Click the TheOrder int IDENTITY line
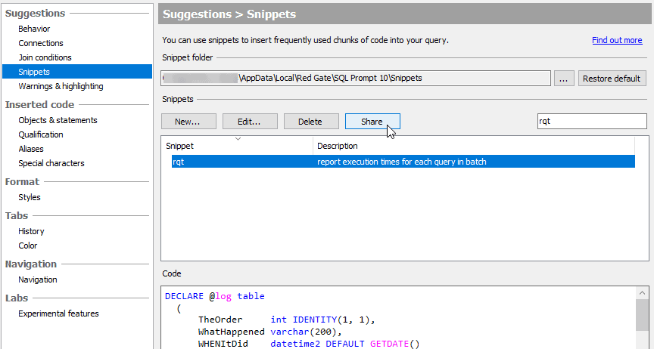Screen dimensions: 654x349 [x=287, y=320]
